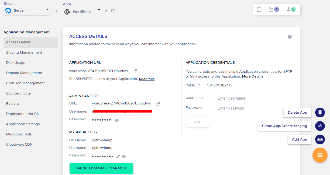The width and height of the screenshot is (330, 175).
Task: Click the Delete App label button
Action: 297,113
